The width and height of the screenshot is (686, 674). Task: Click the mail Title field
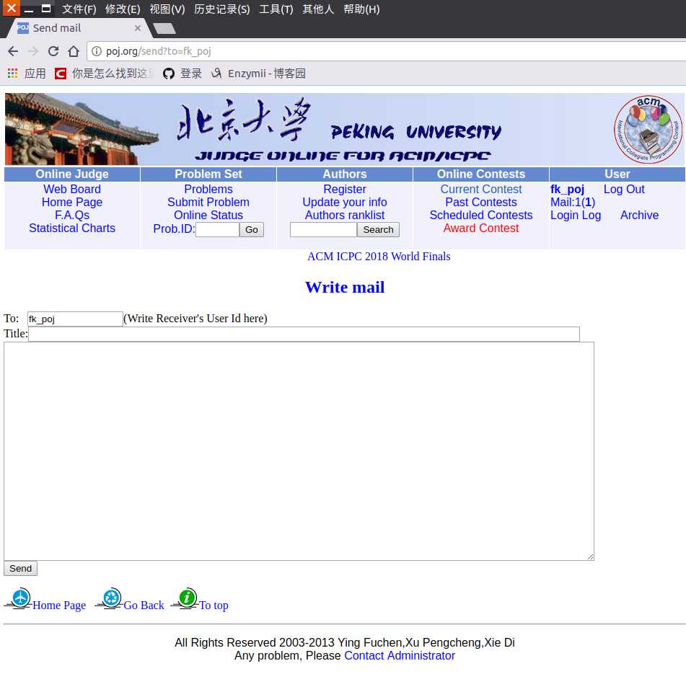point(304,334)
